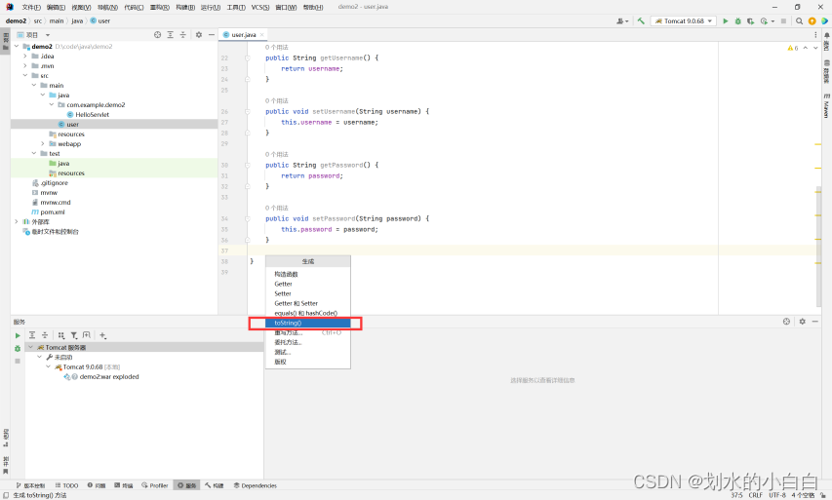The image size is (832, 500).
Task: Expand the .mvn folder node
Action: (25, 65)
